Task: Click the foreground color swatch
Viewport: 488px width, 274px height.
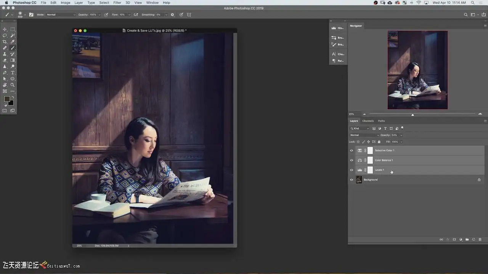Action: 7,99
